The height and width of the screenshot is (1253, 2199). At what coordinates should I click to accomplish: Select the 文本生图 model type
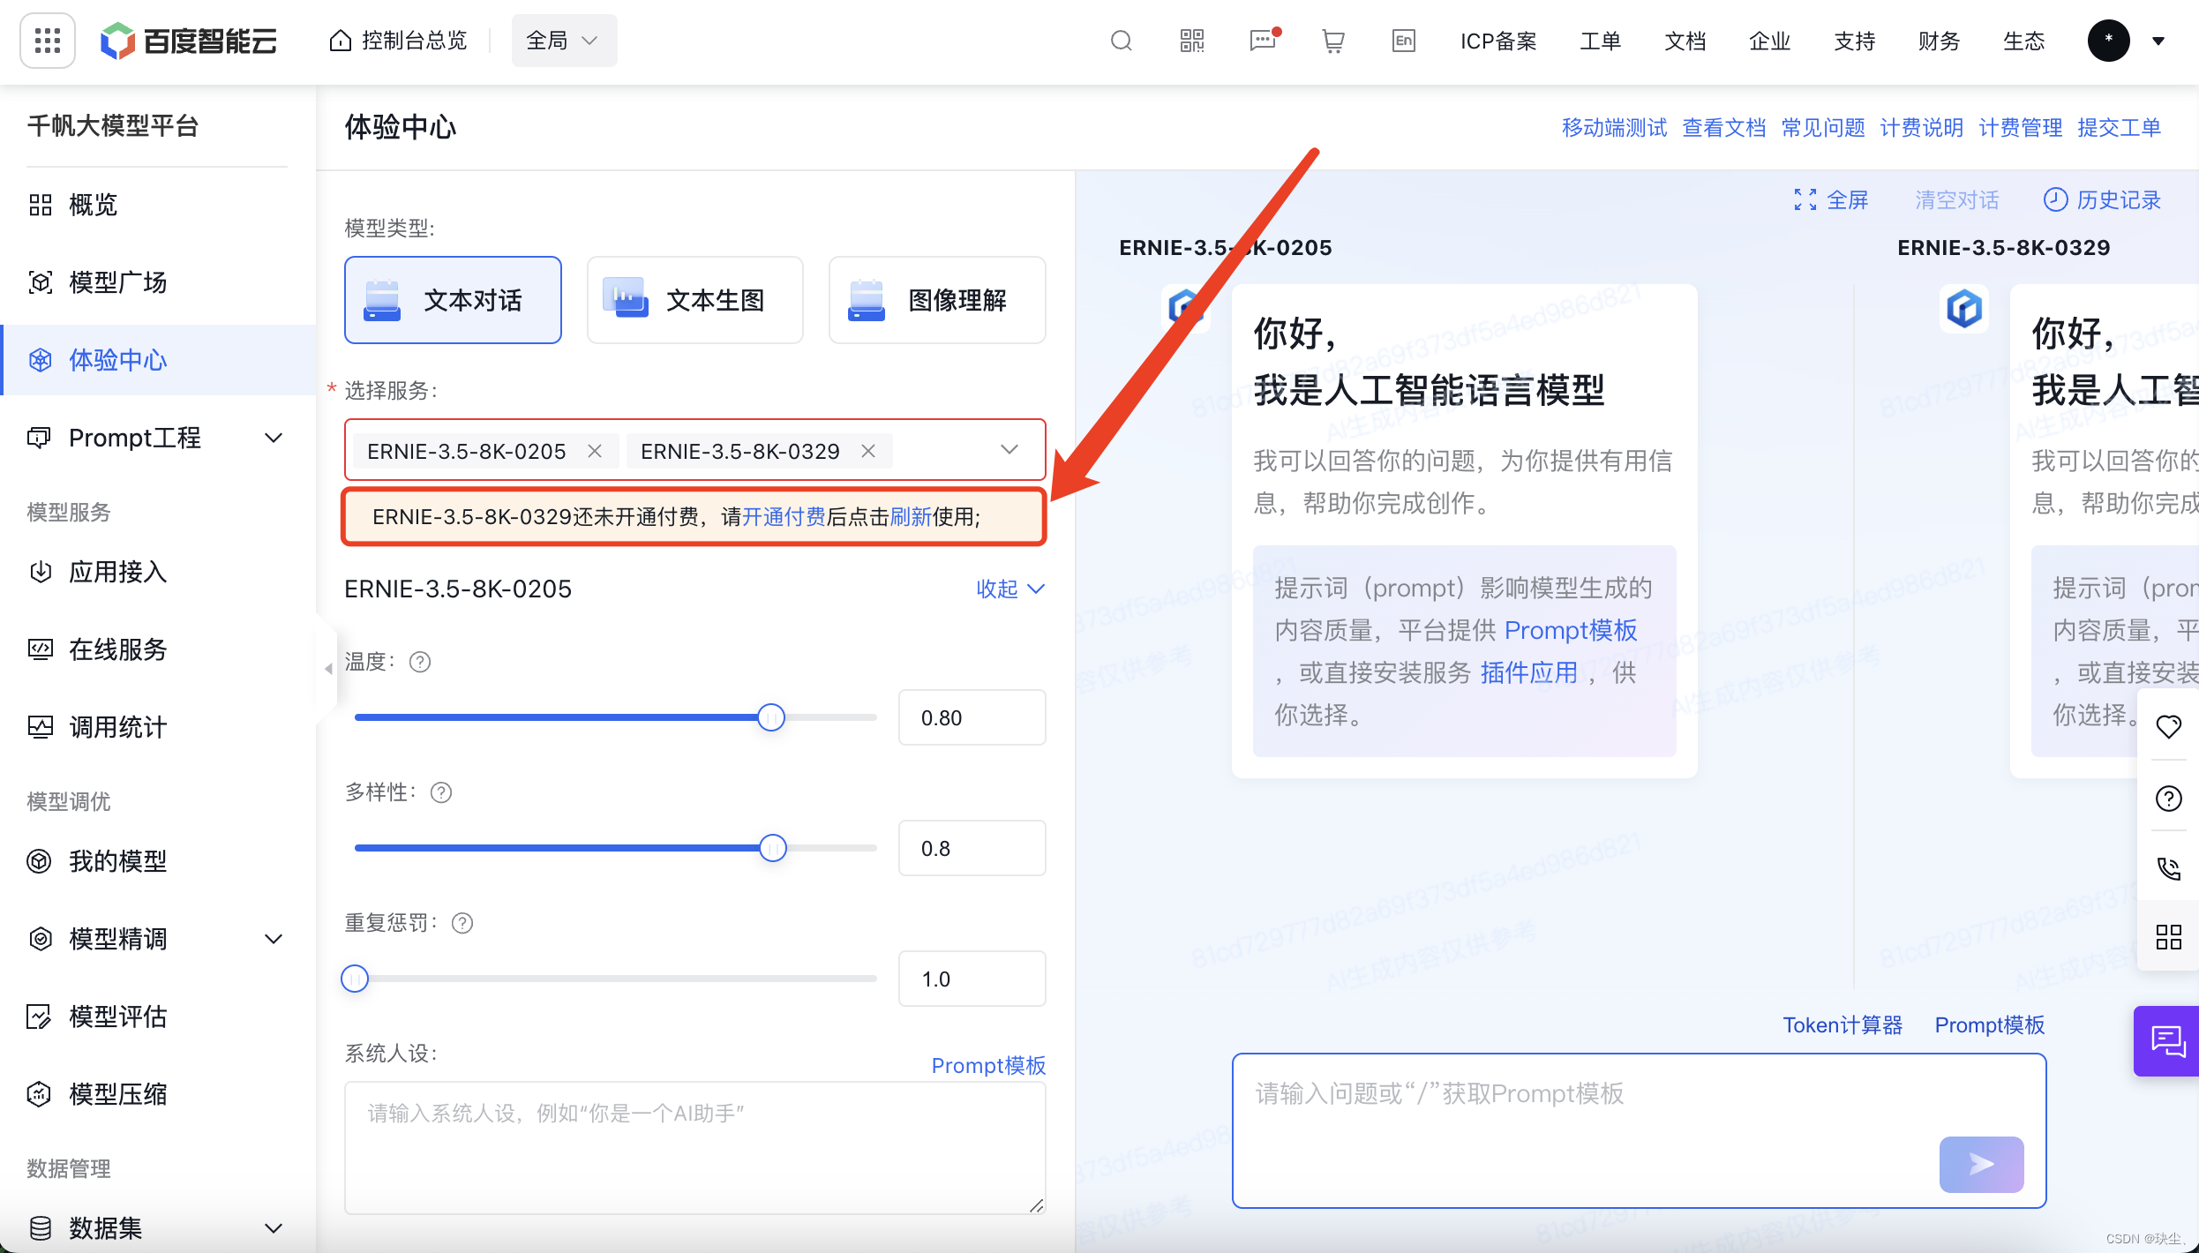pyautogui.click(x=694, y=300)
